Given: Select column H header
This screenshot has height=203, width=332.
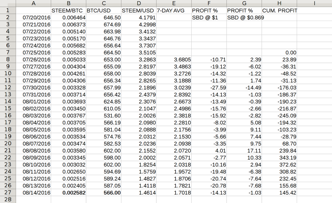Looking at the screenshot, I should pyautogui.click(x=279, y=3).
